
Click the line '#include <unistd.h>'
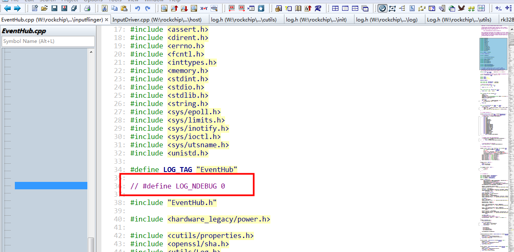(x=169, y=153)
